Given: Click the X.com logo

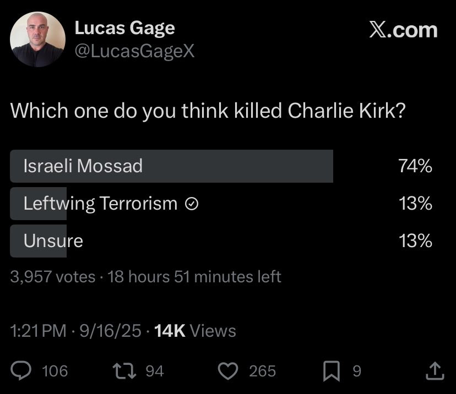Looking at the screenshot, I should point(403,30).
